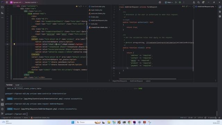Select the AddOrderRequest.php tab in right editor
Viewport: 222px width, 125px height.
click(206, 7)
